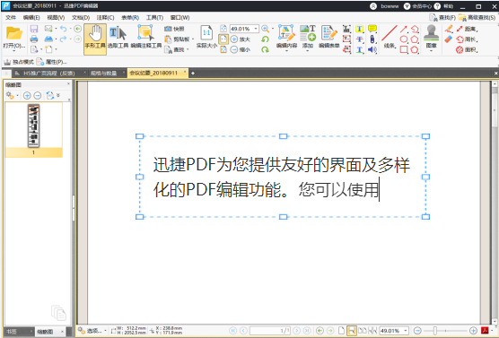Image resolution: width=499 pixels, height=338 pixels.
Task: Open Edit Content tool (编辑内容)
Action: click(x=286, y=38)
